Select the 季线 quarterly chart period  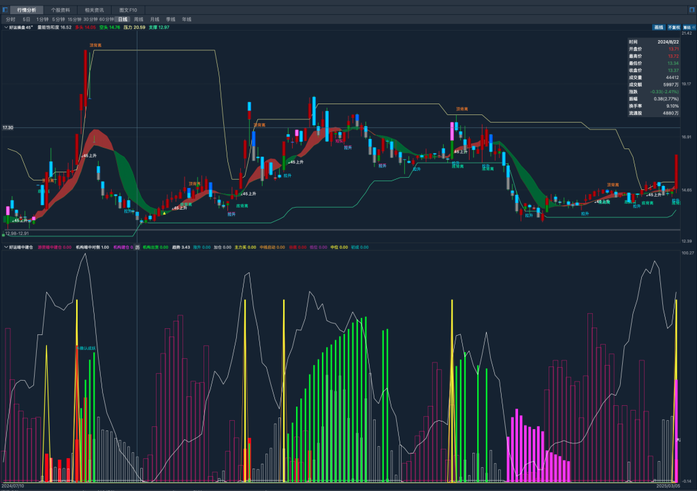171,19
